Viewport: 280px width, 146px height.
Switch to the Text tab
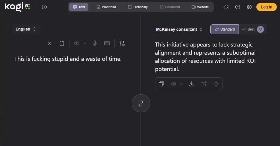[79, 7]
